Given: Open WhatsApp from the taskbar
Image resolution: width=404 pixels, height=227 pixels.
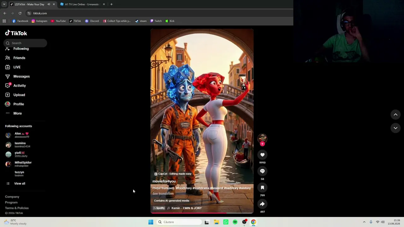Looking at the screenshot, I should click(x=226, y=222).
